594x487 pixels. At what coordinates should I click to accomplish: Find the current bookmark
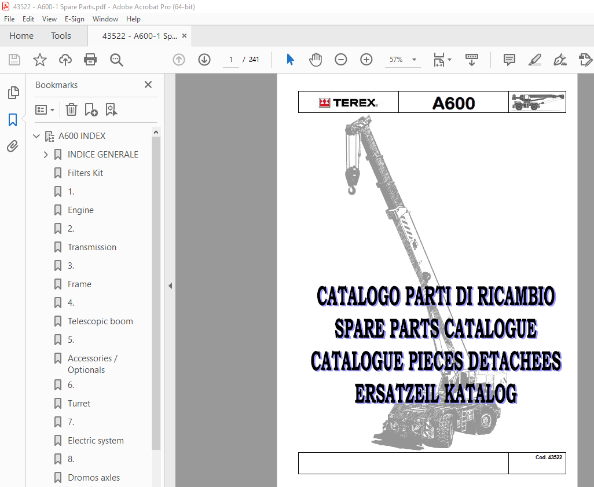click(111, 110)
